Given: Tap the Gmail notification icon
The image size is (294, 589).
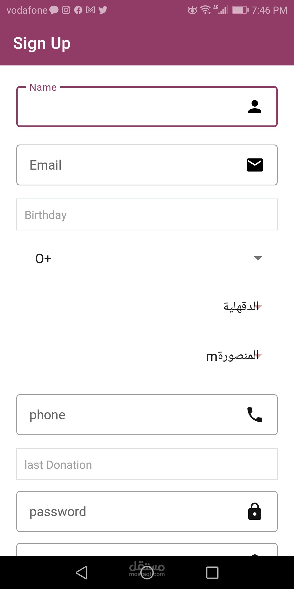Looking at the screenshot, I should (x=90, y=10).
